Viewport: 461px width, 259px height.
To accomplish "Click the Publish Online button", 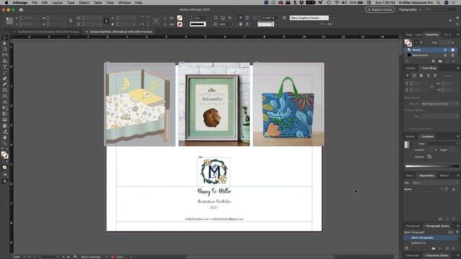I will (x=380, y=9).
